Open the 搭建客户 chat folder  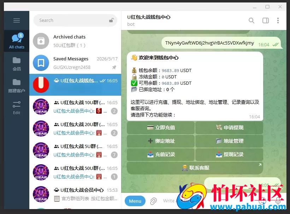click(17, 86)
